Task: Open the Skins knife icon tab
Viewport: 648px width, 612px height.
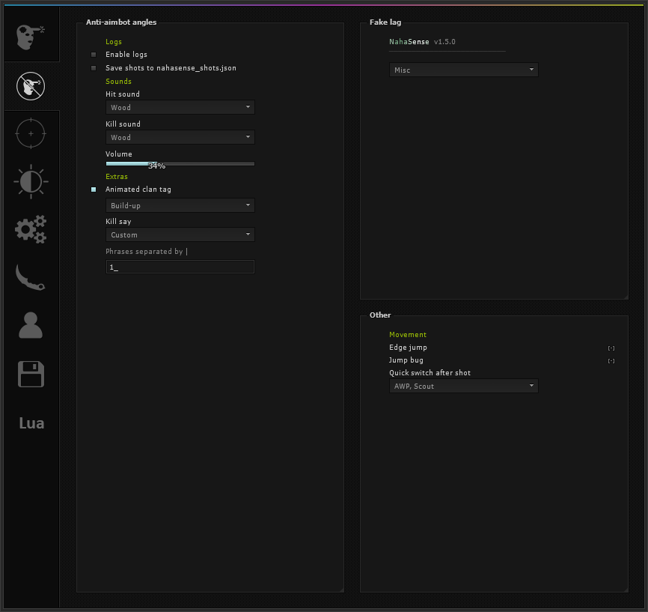Action: coord(31,277)
